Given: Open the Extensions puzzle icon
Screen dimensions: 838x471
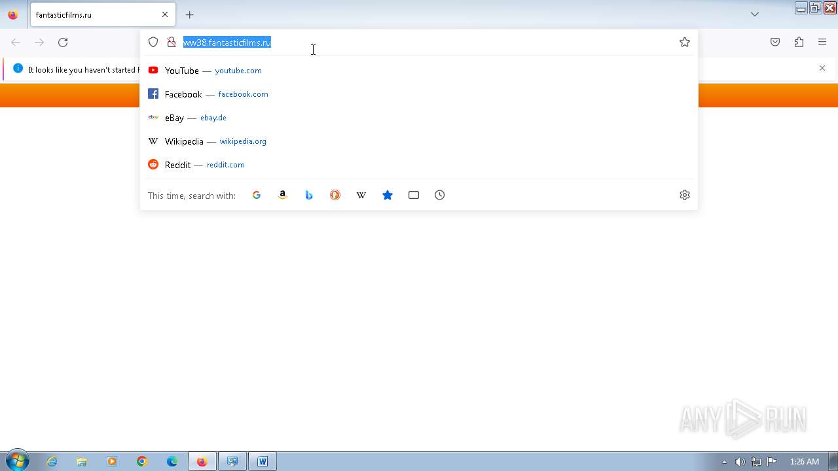Looking at the screenshot, I should [799, 42].
